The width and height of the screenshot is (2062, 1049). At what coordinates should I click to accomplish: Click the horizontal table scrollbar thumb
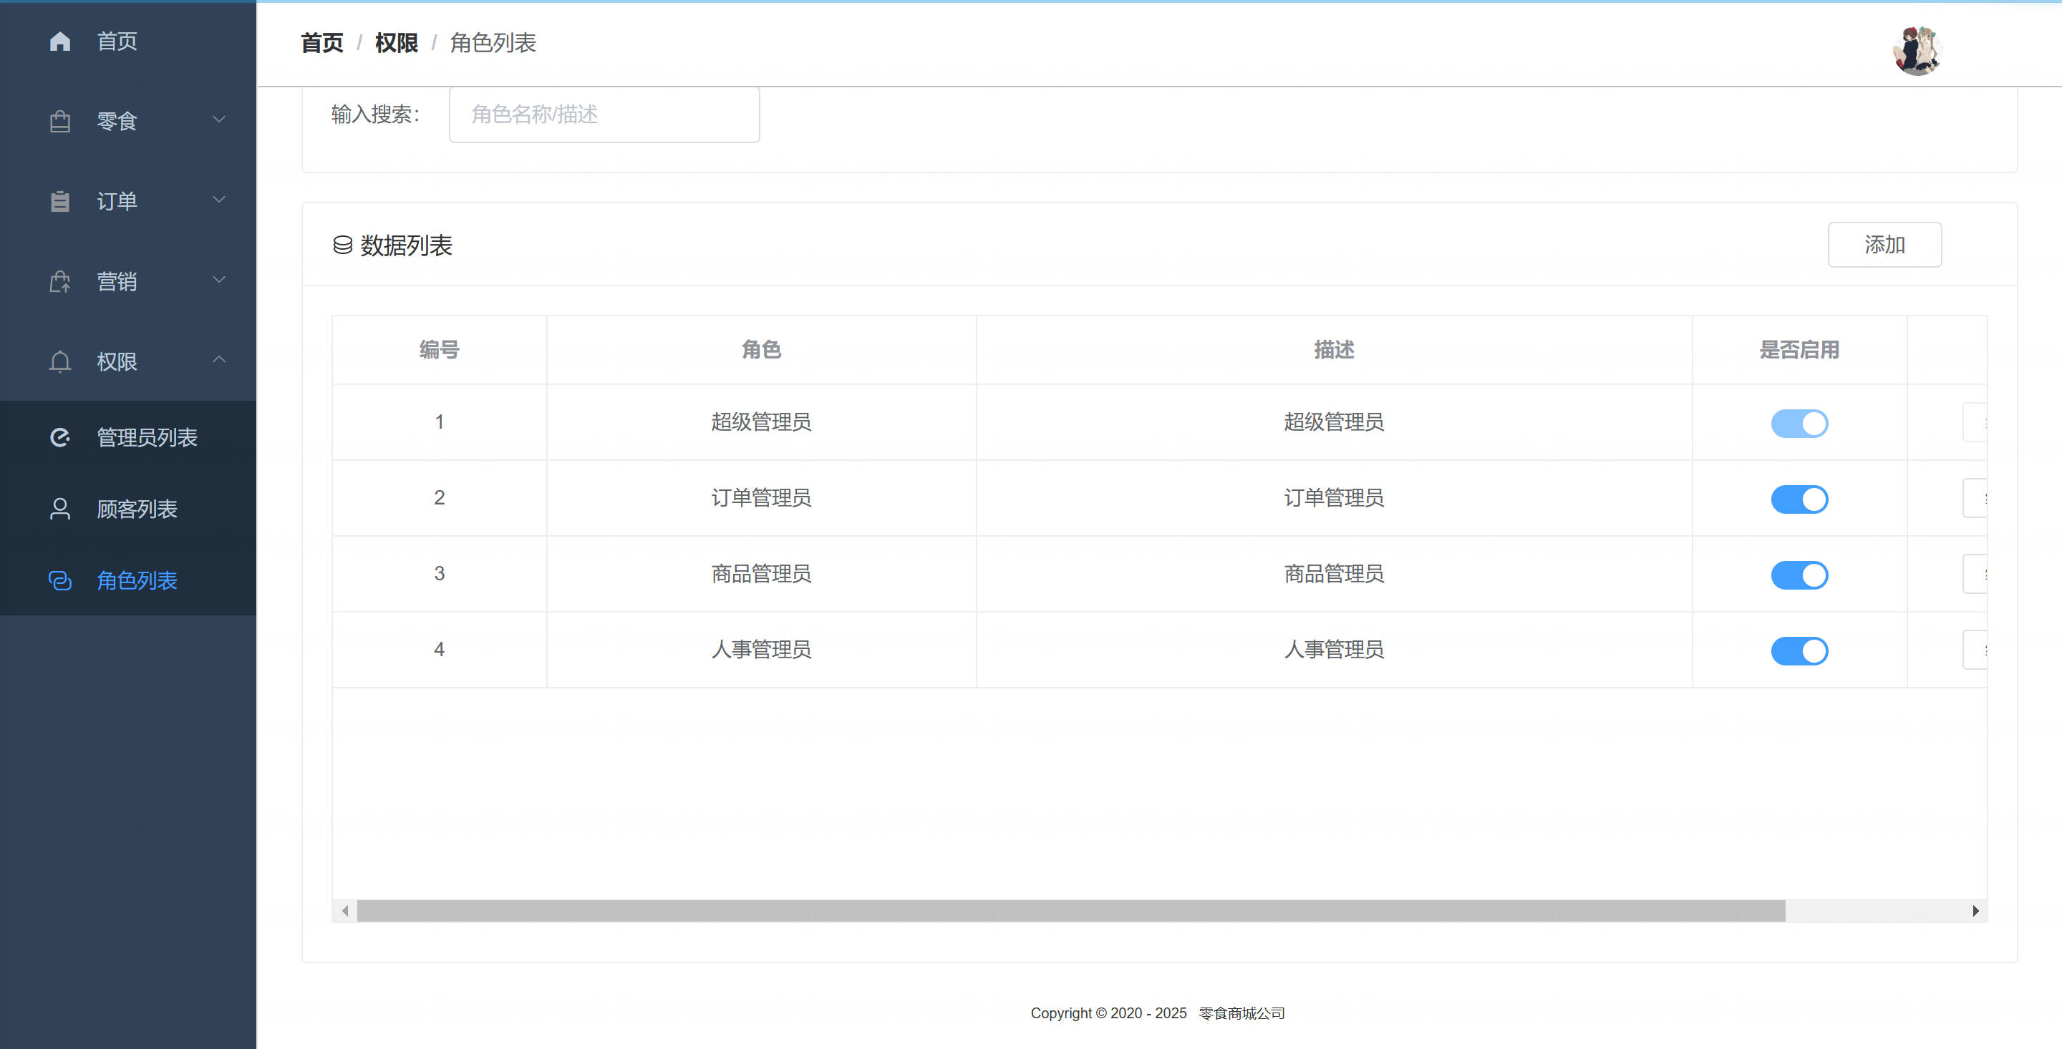tap(1071, 911)
